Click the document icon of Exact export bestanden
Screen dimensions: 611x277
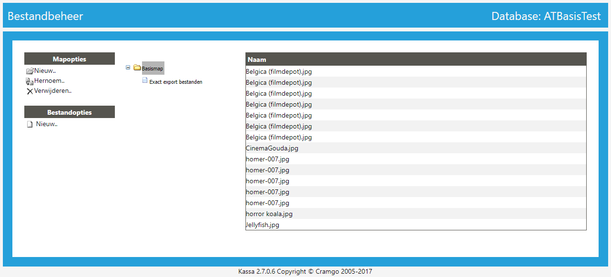point(145,81)
